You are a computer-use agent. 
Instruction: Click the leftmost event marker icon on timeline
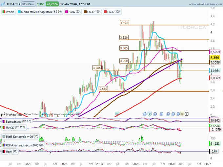click(116, 113)
